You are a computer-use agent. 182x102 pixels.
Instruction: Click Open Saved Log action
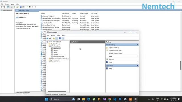click(114, 48)
